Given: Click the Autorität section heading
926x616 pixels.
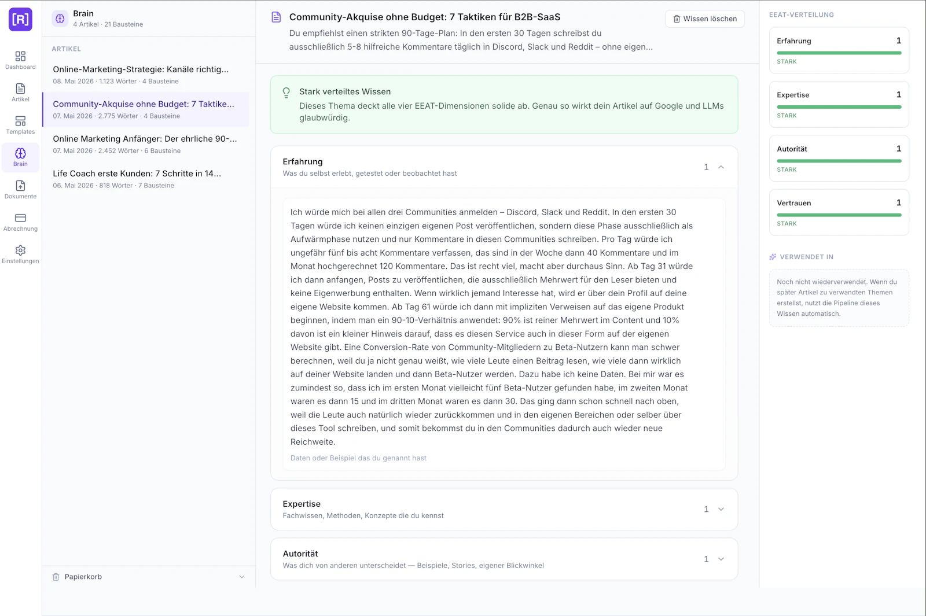Looking at the screenshot, I should [x=300, y=554].
